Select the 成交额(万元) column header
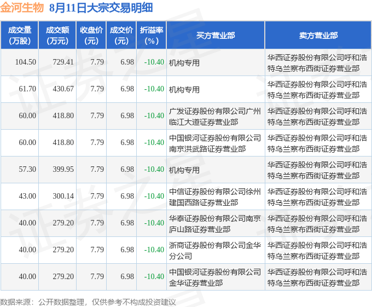Screen dimensions: 372x307 pos(57,36)
